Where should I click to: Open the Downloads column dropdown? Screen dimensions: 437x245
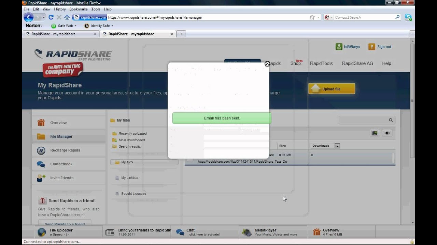337,146
